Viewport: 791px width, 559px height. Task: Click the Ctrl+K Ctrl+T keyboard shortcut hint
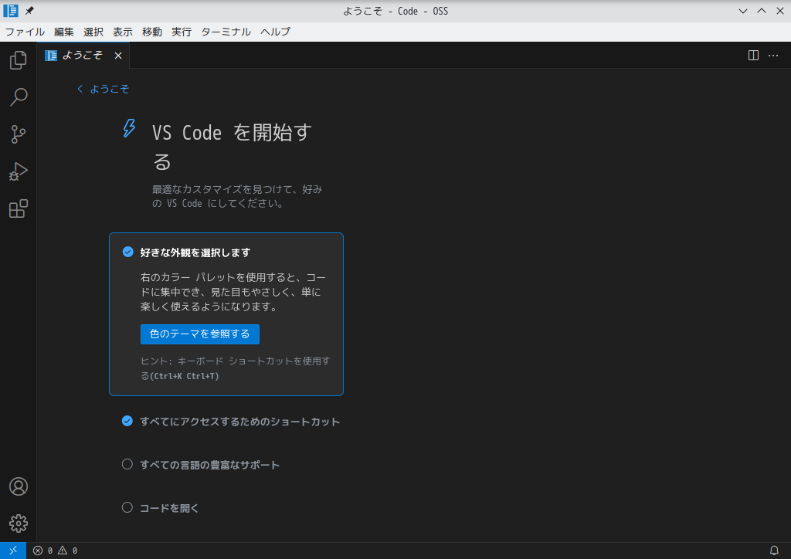[185, 376]
